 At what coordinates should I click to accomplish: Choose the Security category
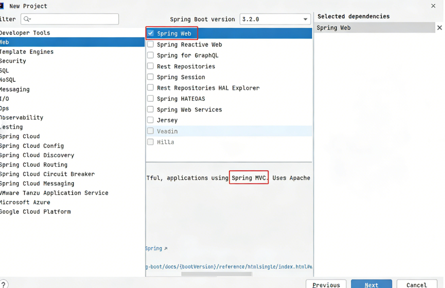72,61
